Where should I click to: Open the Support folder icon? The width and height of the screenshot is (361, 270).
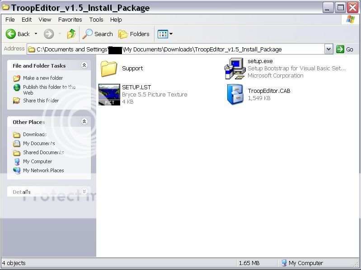tap(109, 69)
